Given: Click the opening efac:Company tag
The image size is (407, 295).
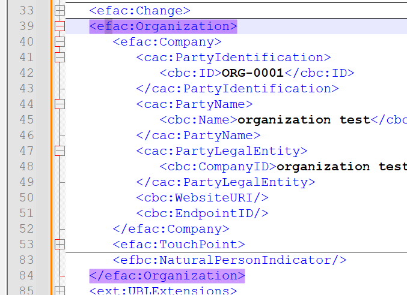Looking at the screenshot, I should click(167, 42).
